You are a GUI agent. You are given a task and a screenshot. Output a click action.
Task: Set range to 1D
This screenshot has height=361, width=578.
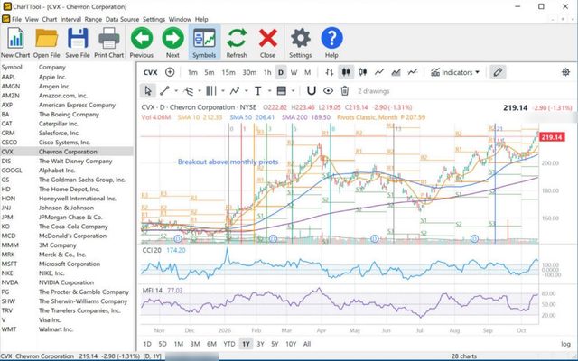tap(147, 344)
